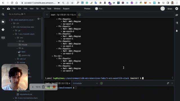Expand the bin folder

coord(17,41)
